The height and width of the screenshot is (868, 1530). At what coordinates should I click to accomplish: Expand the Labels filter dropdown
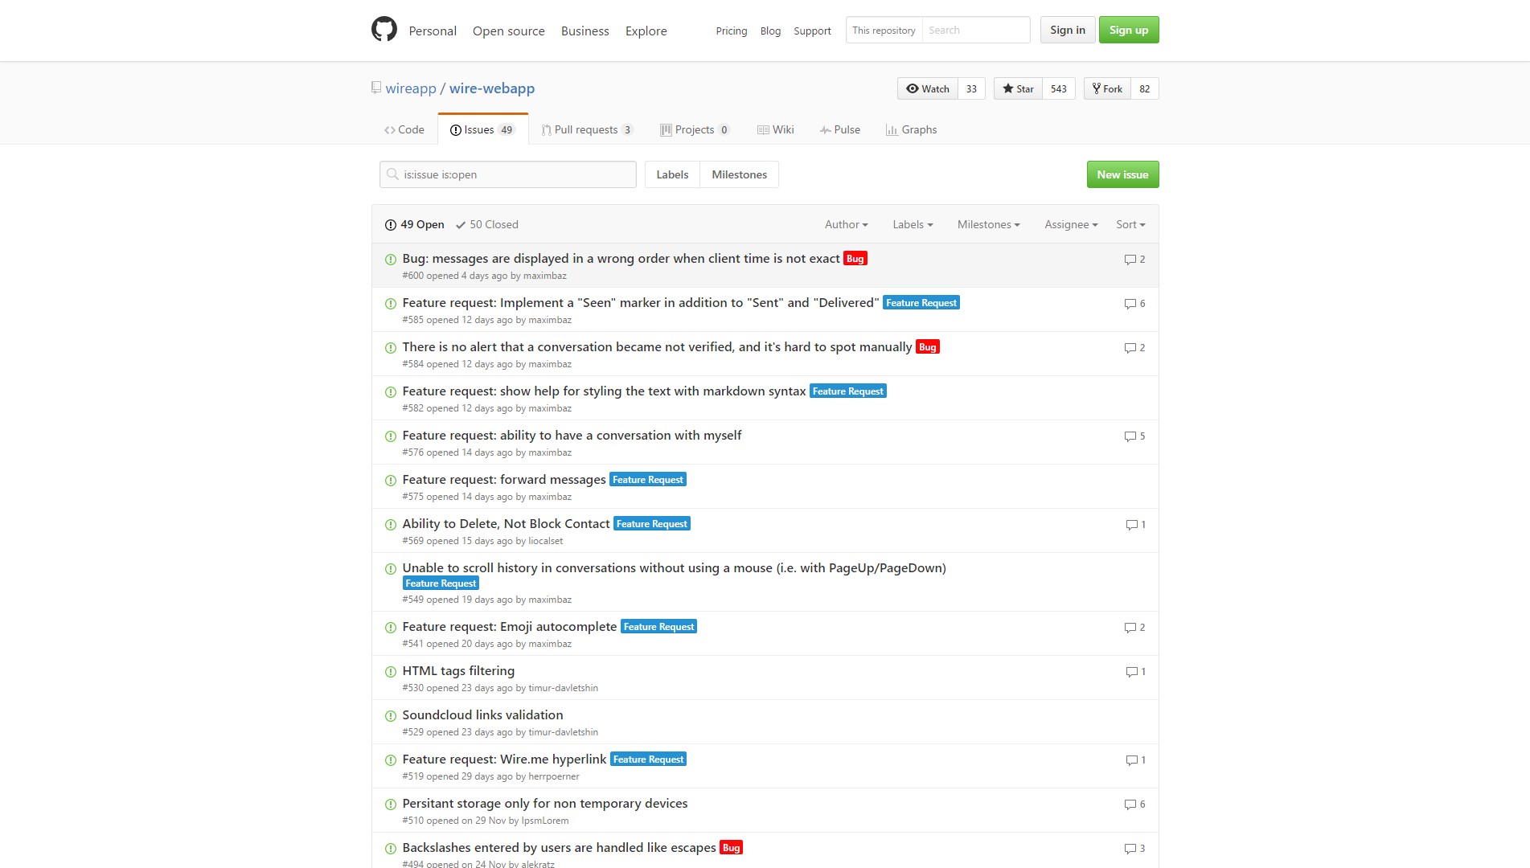tap(913, 225)
